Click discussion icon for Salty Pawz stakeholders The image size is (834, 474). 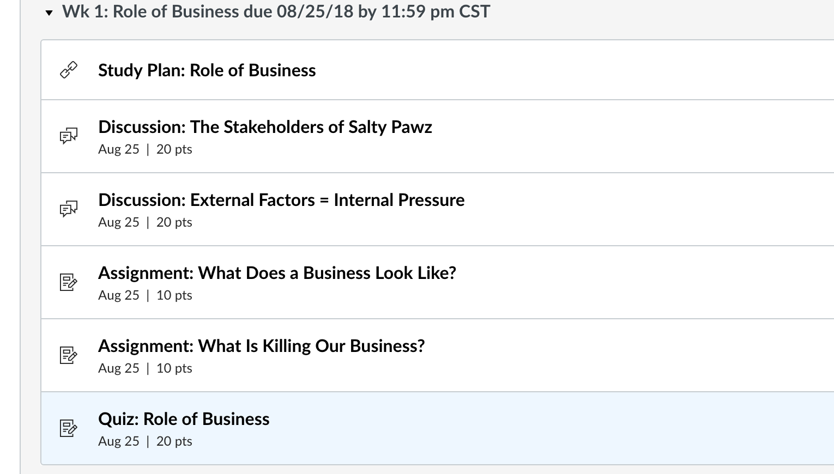(x=68, y=136)
